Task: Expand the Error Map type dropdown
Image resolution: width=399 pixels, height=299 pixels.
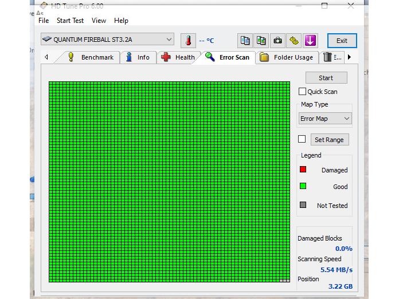Action: pyautogui.click(x=325, y=119)
